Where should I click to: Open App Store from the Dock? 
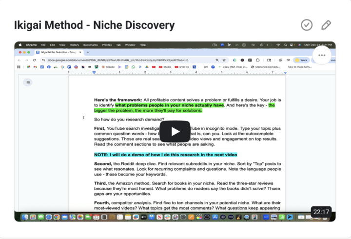tap(215, 217)
